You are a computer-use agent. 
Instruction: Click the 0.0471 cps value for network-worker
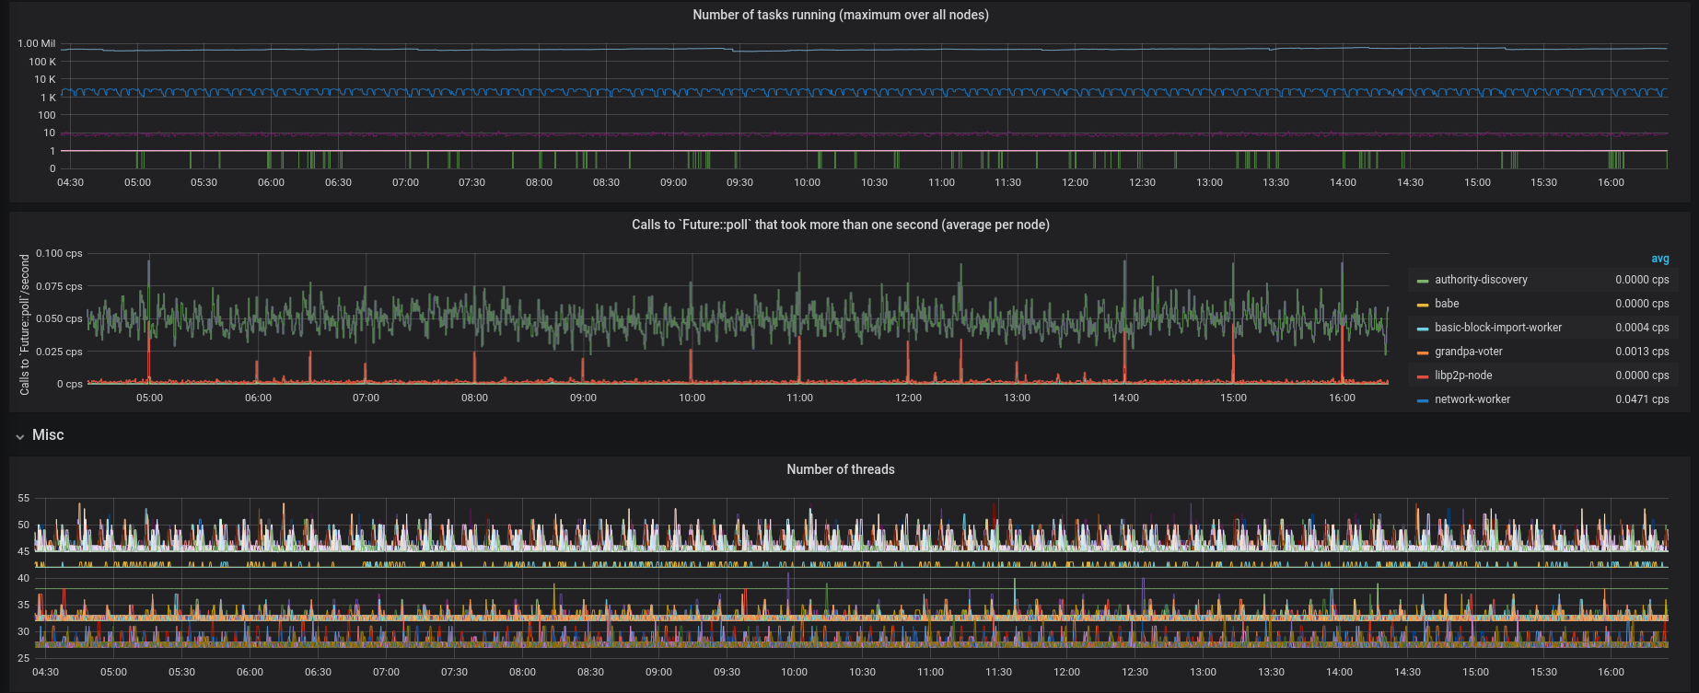pos(1642,399)
